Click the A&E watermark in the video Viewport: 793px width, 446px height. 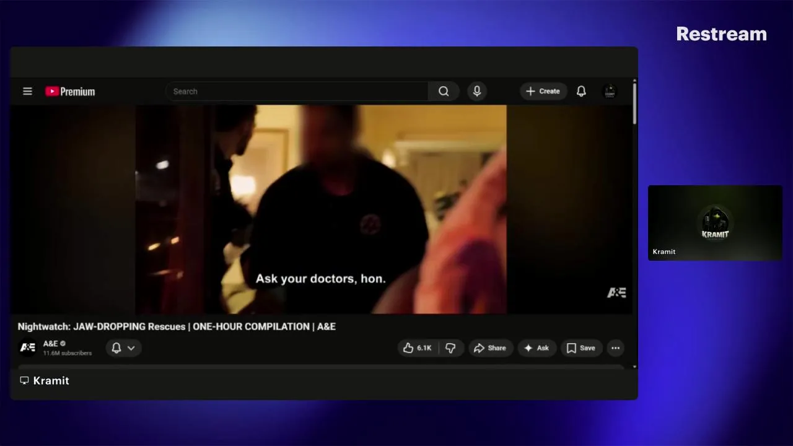(616, 292)
